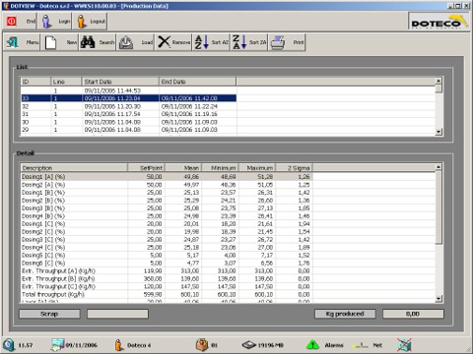The height and width of the screenshot is (354, 473).
Task: Open Search with the binoculars icon
Action: coord(88,42)
